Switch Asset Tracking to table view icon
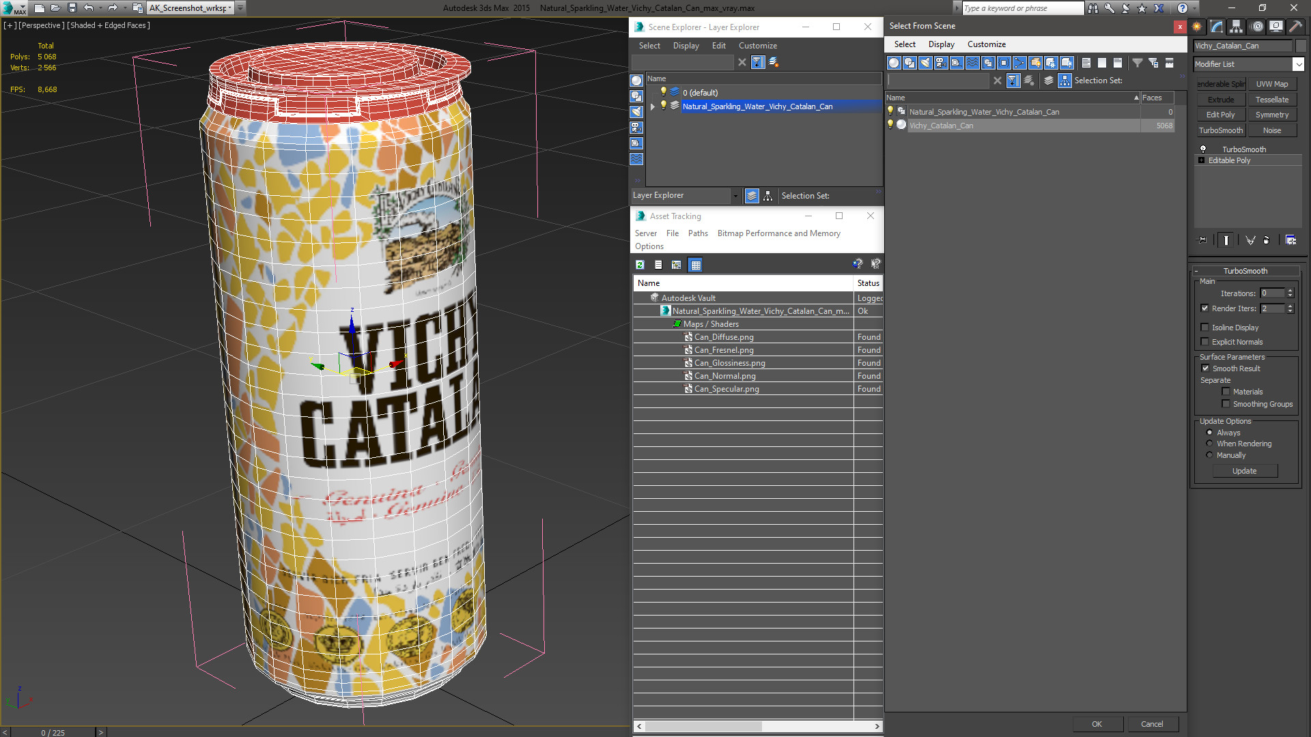Screen dimensions: 1311x737 695,265
